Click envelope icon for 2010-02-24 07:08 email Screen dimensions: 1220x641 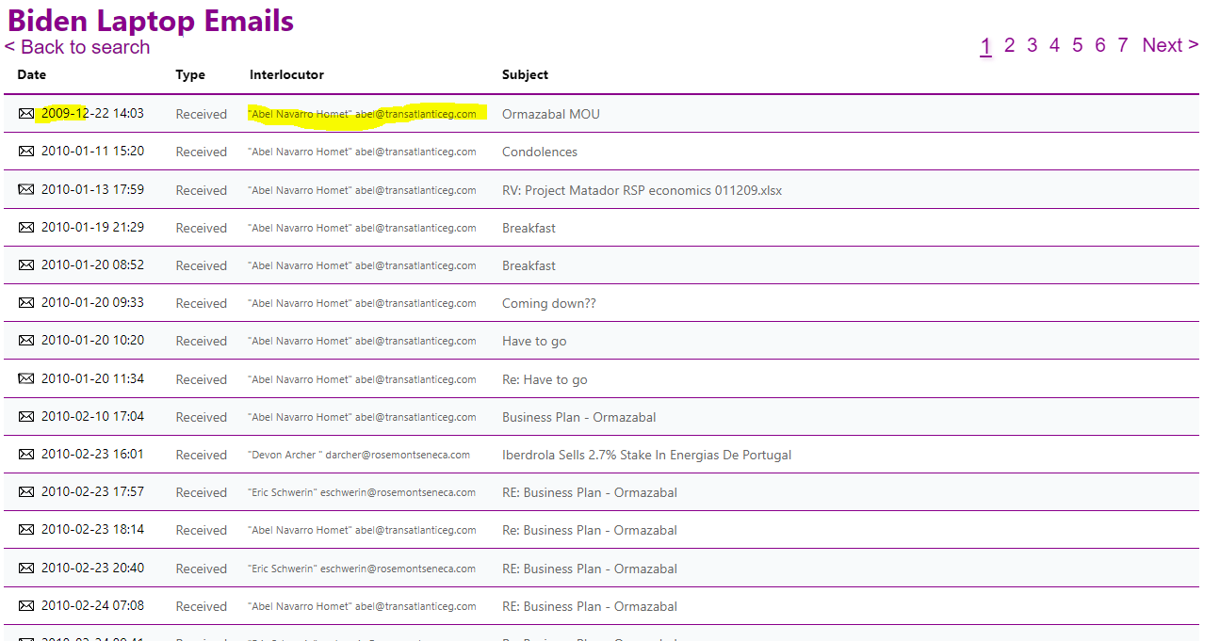tap(26, 605)
